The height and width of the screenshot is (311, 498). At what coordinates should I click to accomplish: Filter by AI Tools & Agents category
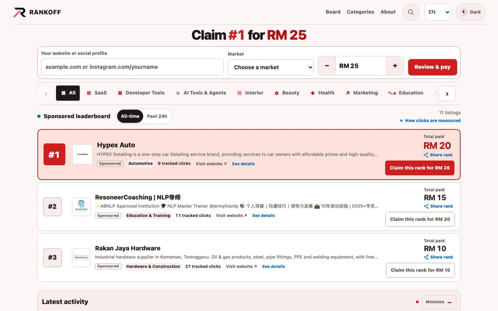[201, 93]
